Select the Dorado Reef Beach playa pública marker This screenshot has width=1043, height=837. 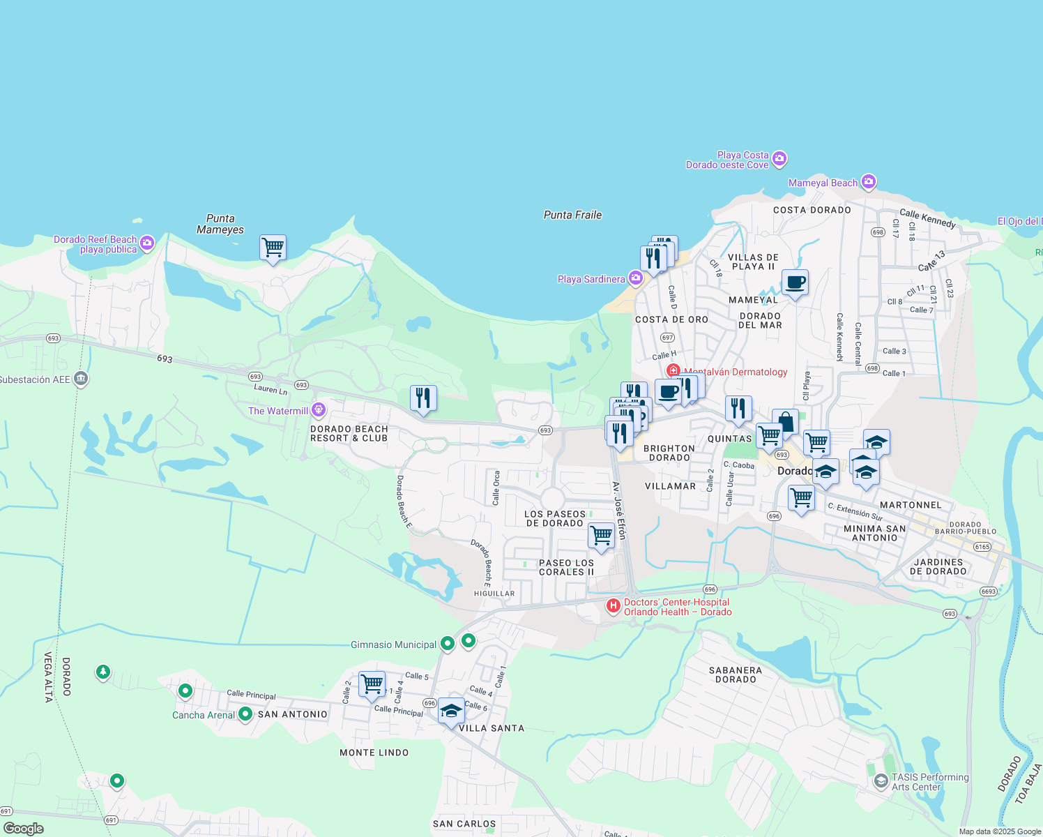(x=146, y=243)
